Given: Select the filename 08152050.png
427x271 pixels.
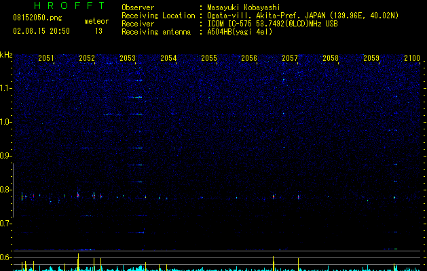Looking at the screenshot, I should (x=37, y=18).
